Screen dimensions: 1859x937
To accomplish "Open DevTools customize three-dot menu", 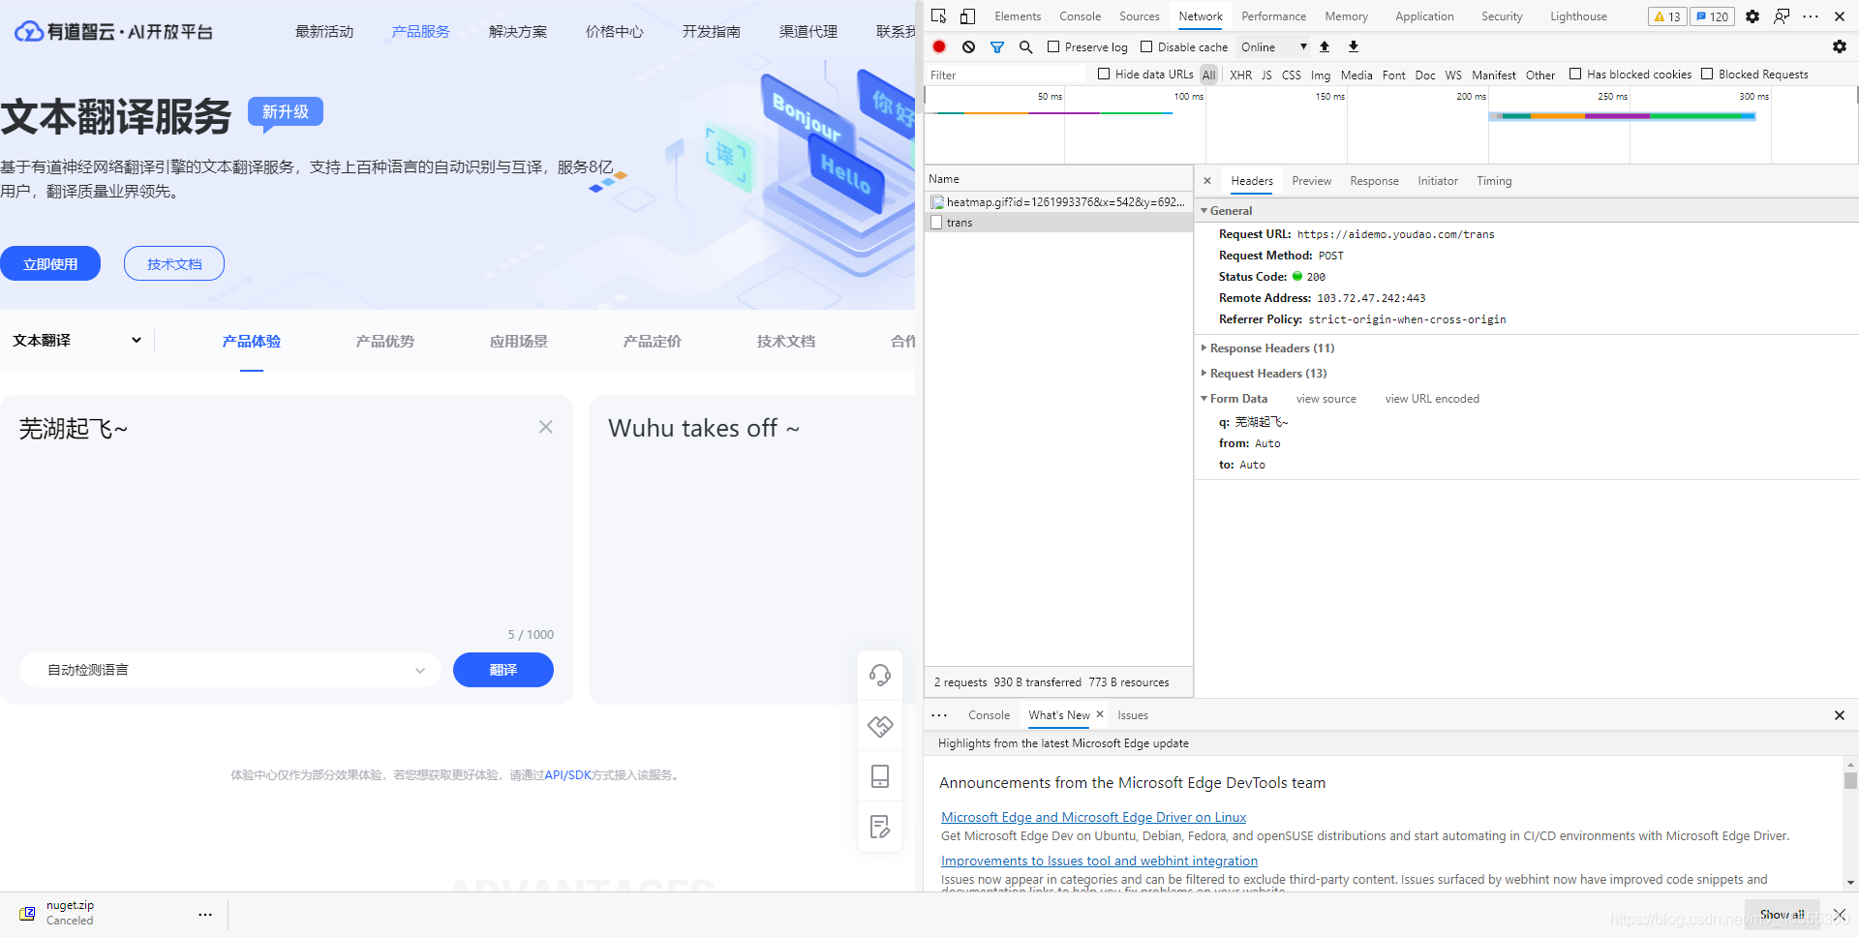I will [1811, 16].
